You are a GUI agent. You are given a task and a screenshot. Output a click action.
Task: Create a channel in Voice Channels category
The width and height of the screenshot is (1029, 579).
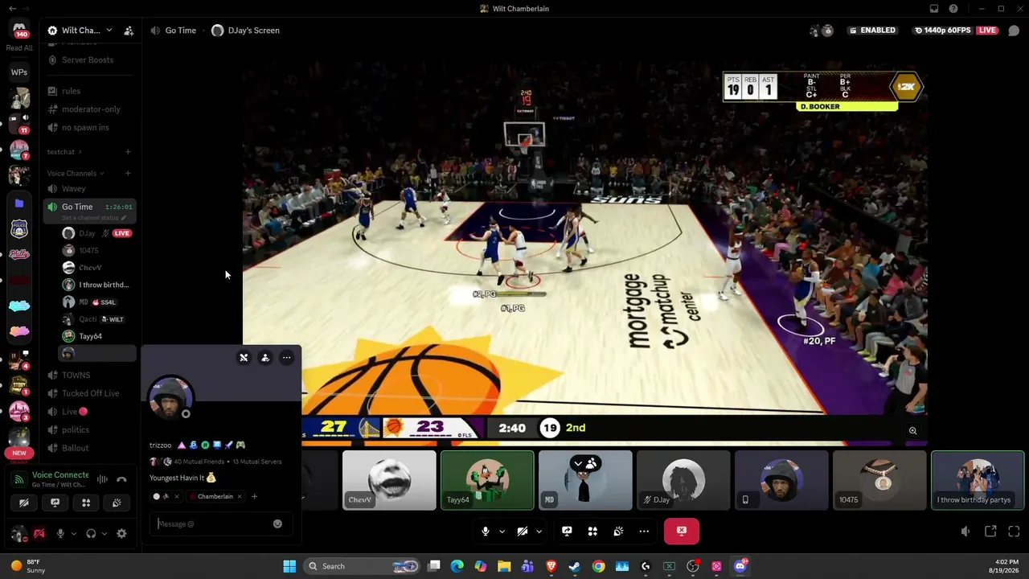(128, 174)
